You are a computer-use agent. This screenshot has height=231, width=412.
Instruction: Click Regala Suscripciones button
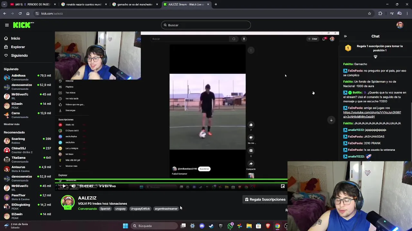pos(265,200)
